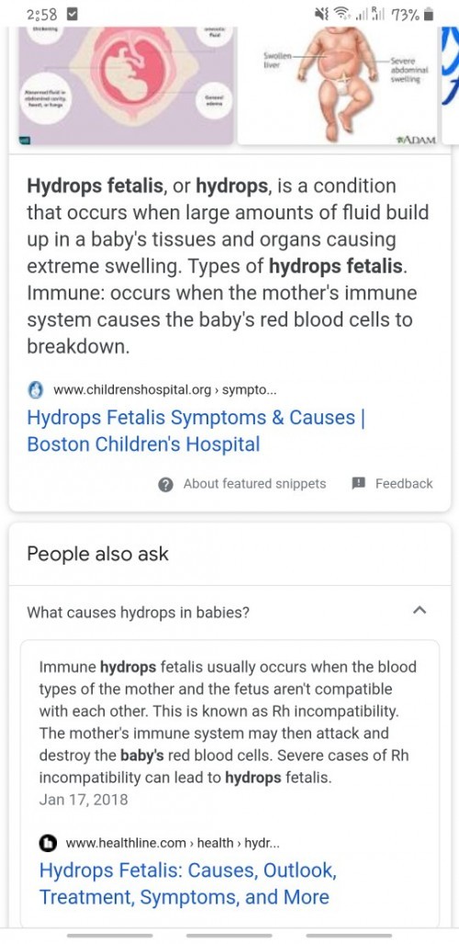Tap the question mark icon beside About featured snippets
The width and height of the screenshot is (459, 944).
point(165,484)
